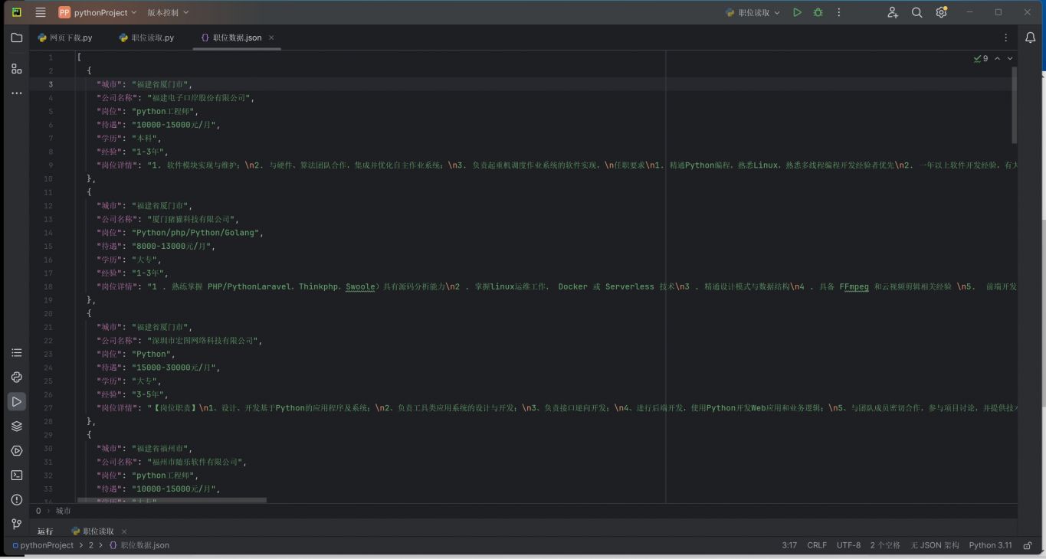Click the PyCharm logo icon
The width and height of the screenshot is (1046, 559).
[x=16, y=12]
